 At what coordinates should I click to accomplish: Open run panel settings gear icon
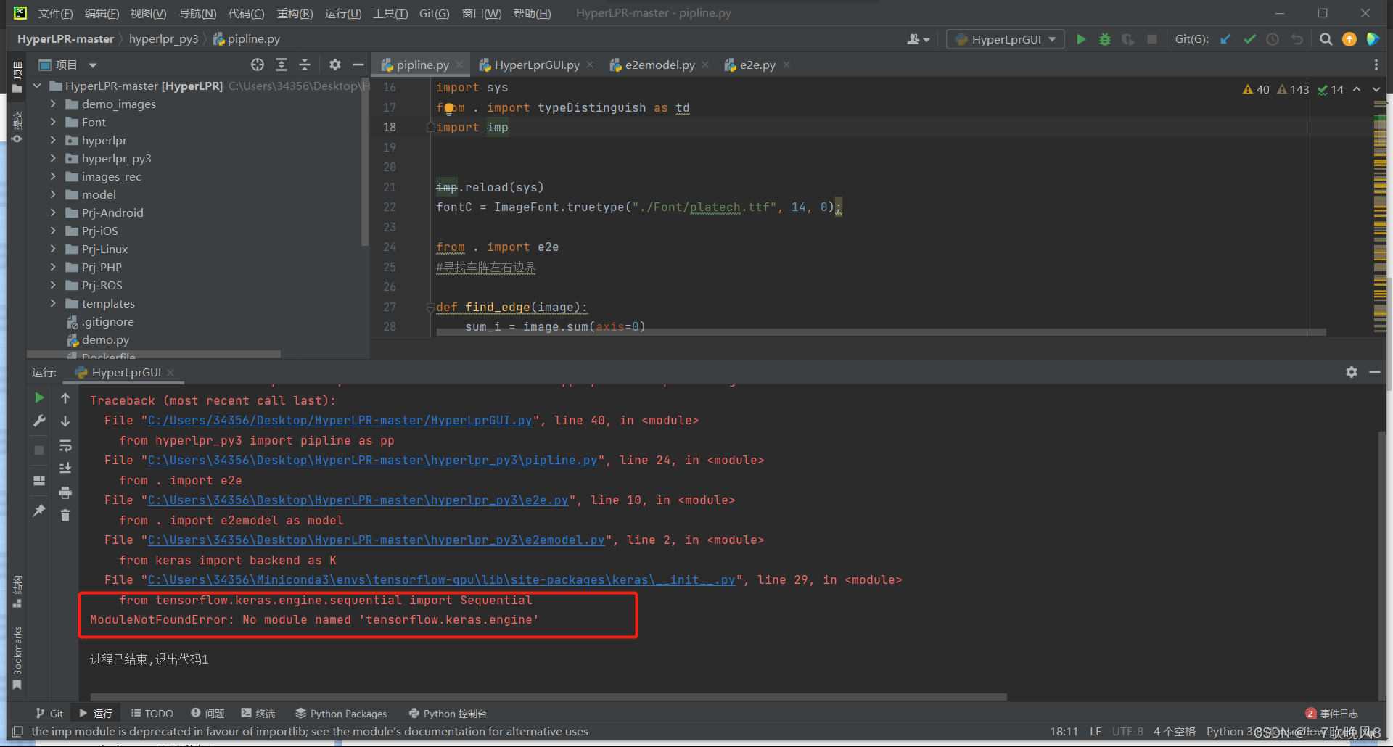(x=1351, y=372)
